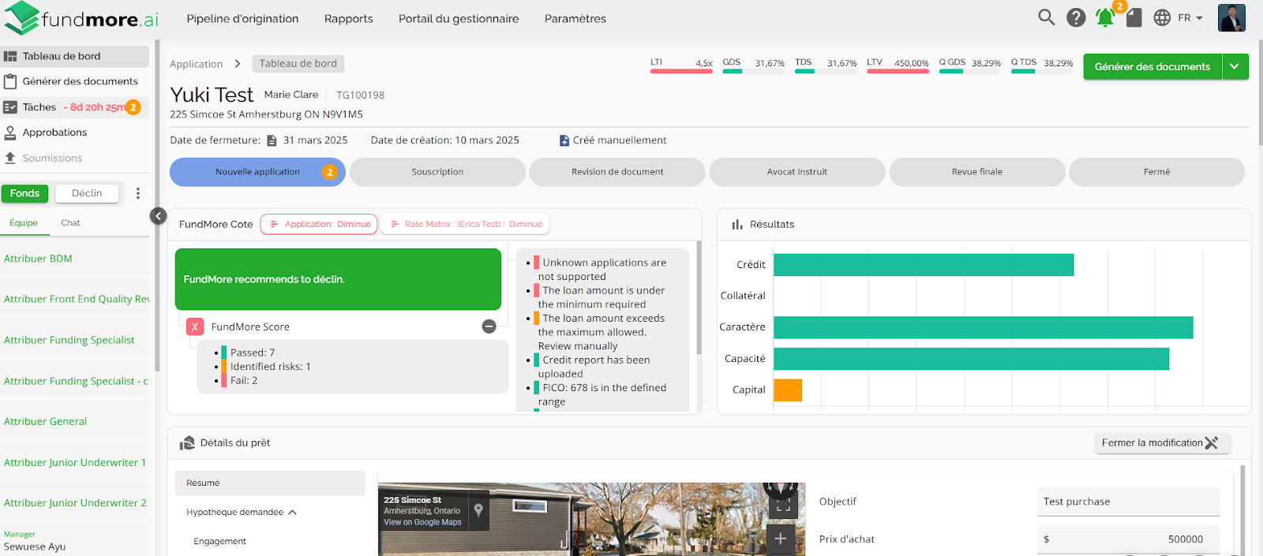The width and height of the screenshot is (1263, 556).
Task: Open Application: Diminué score chip
Action: (x=320, y=225)
